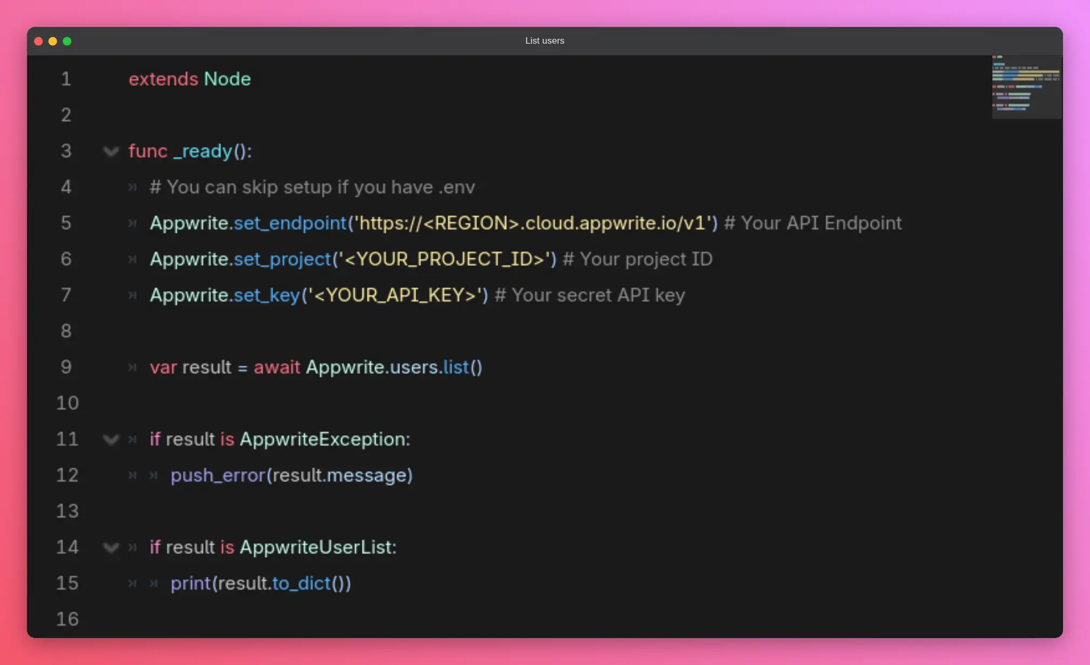Collapse the AppwriteUserList if-block fold arrow
Screen dimensions: 1090x665
point(111,547)
